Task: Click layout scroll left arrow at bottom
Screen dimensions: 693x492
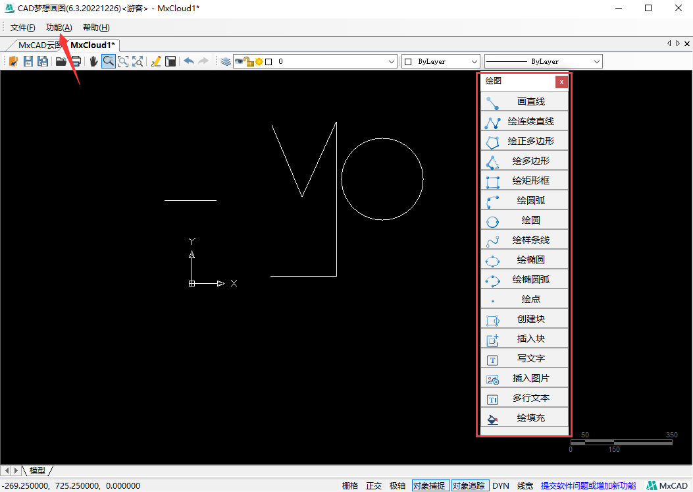Action: pos(7,470)
